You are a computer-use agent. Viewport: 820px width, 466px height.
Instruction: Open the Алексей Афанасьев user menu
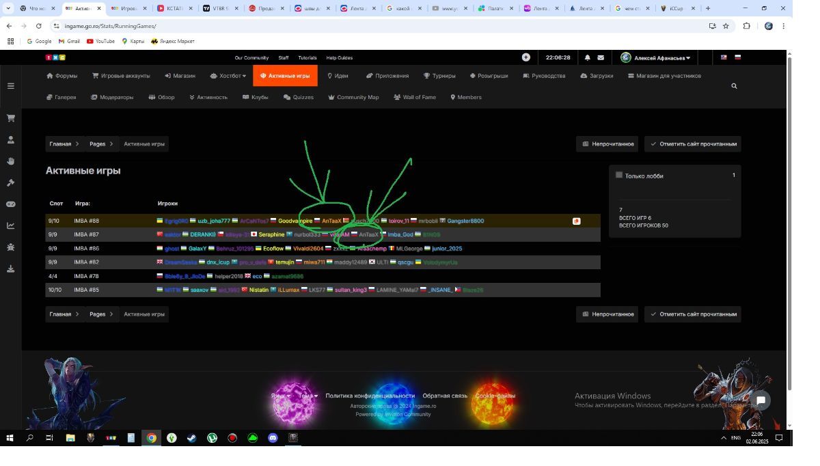[656, 58]
